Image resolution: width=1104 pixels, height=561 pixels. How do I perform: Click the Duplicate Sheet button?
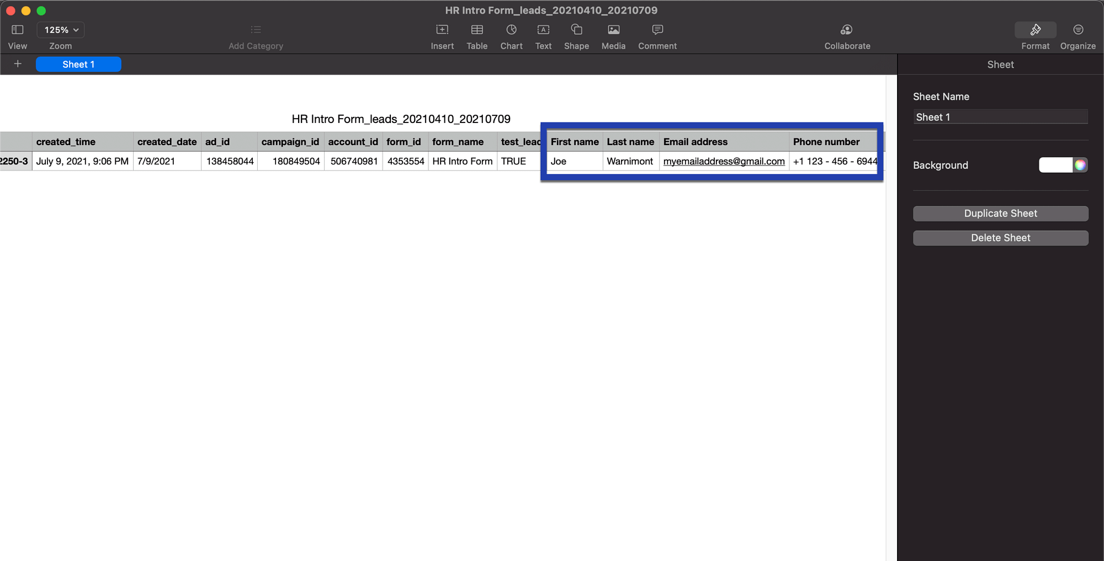pos(1000,213)
